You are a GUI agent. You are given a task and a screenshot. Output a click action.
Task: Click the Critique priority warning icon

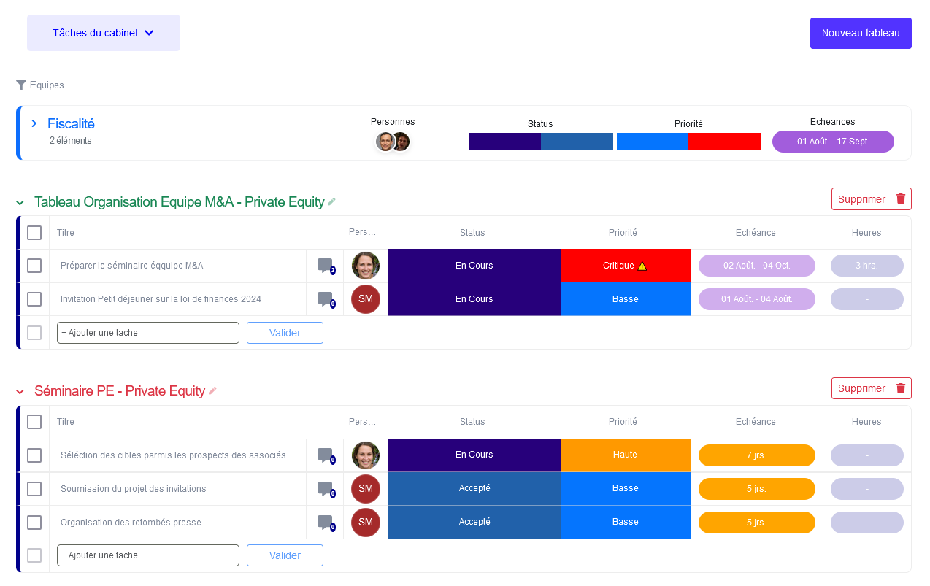tap(642, 266)
